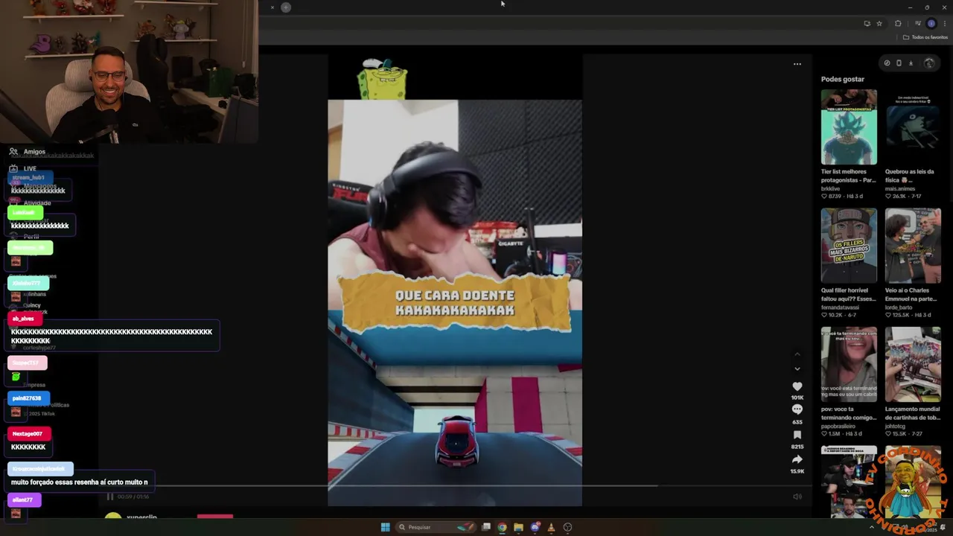
Task: Open the lorde_barto author link
Action: point(899,307)
